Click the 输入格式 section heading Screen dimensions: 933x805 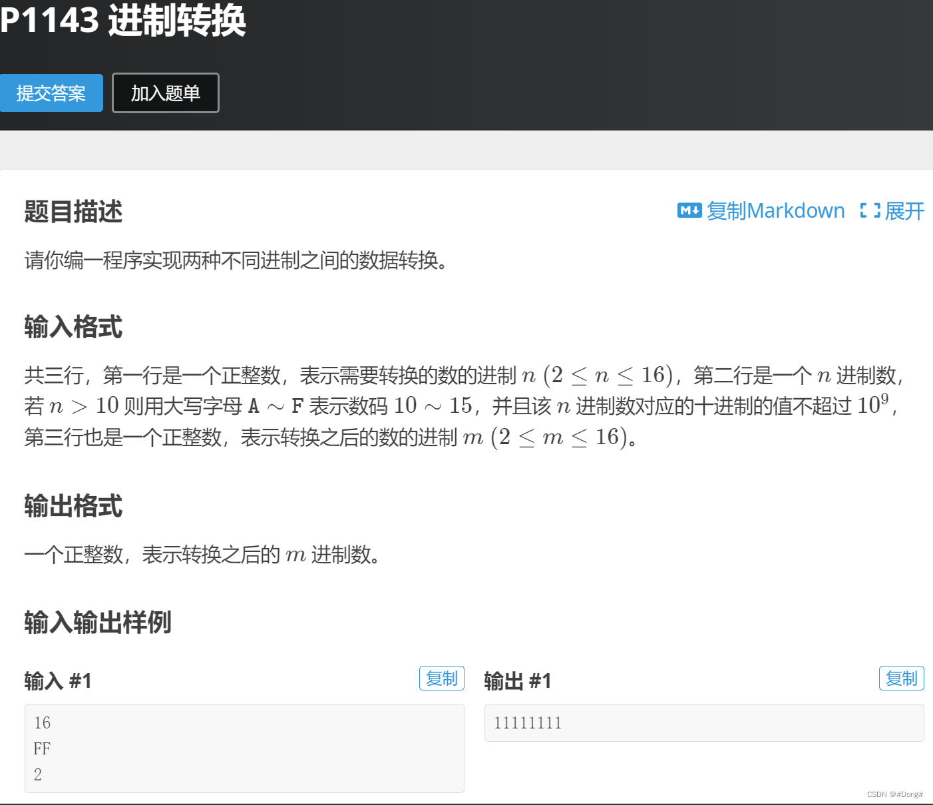pos(73,327)
